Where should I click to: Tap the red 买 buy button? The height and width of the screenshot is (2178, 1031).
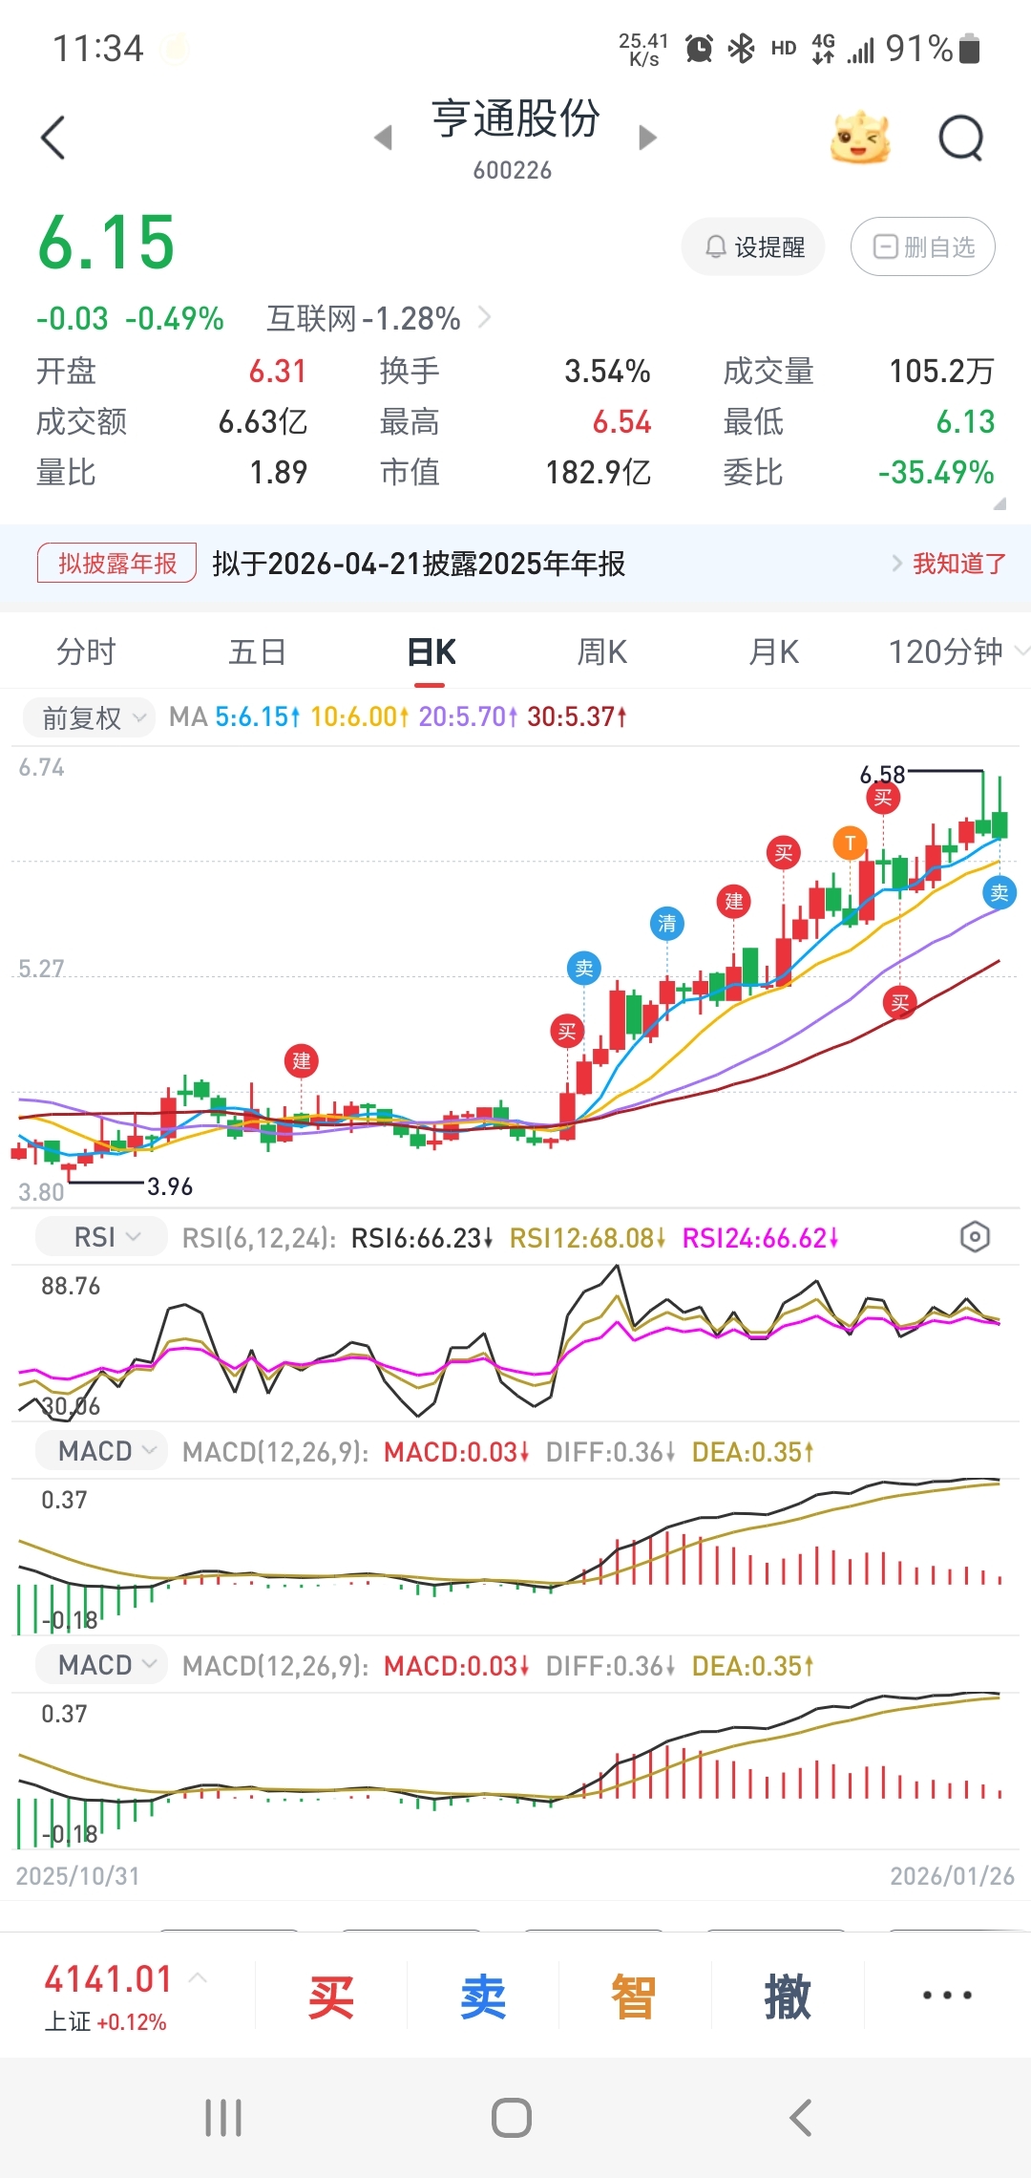tap(331, 1996)
